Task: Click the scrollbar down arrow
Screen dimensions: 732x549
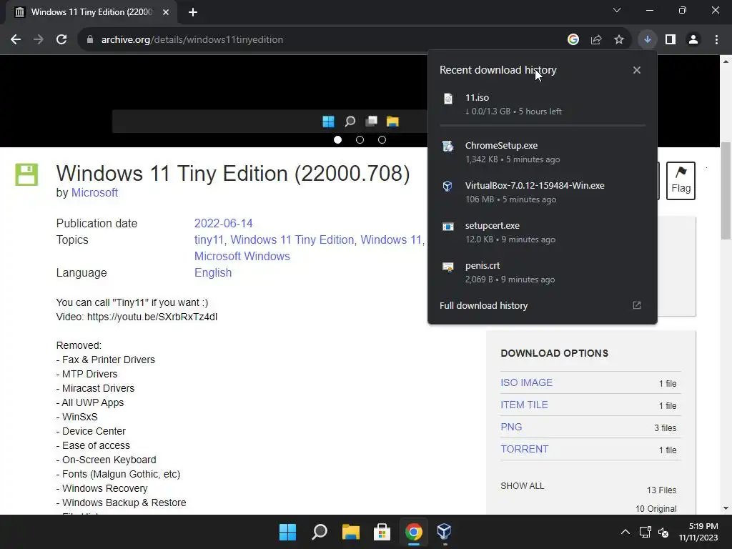Action: pos(726,508)
